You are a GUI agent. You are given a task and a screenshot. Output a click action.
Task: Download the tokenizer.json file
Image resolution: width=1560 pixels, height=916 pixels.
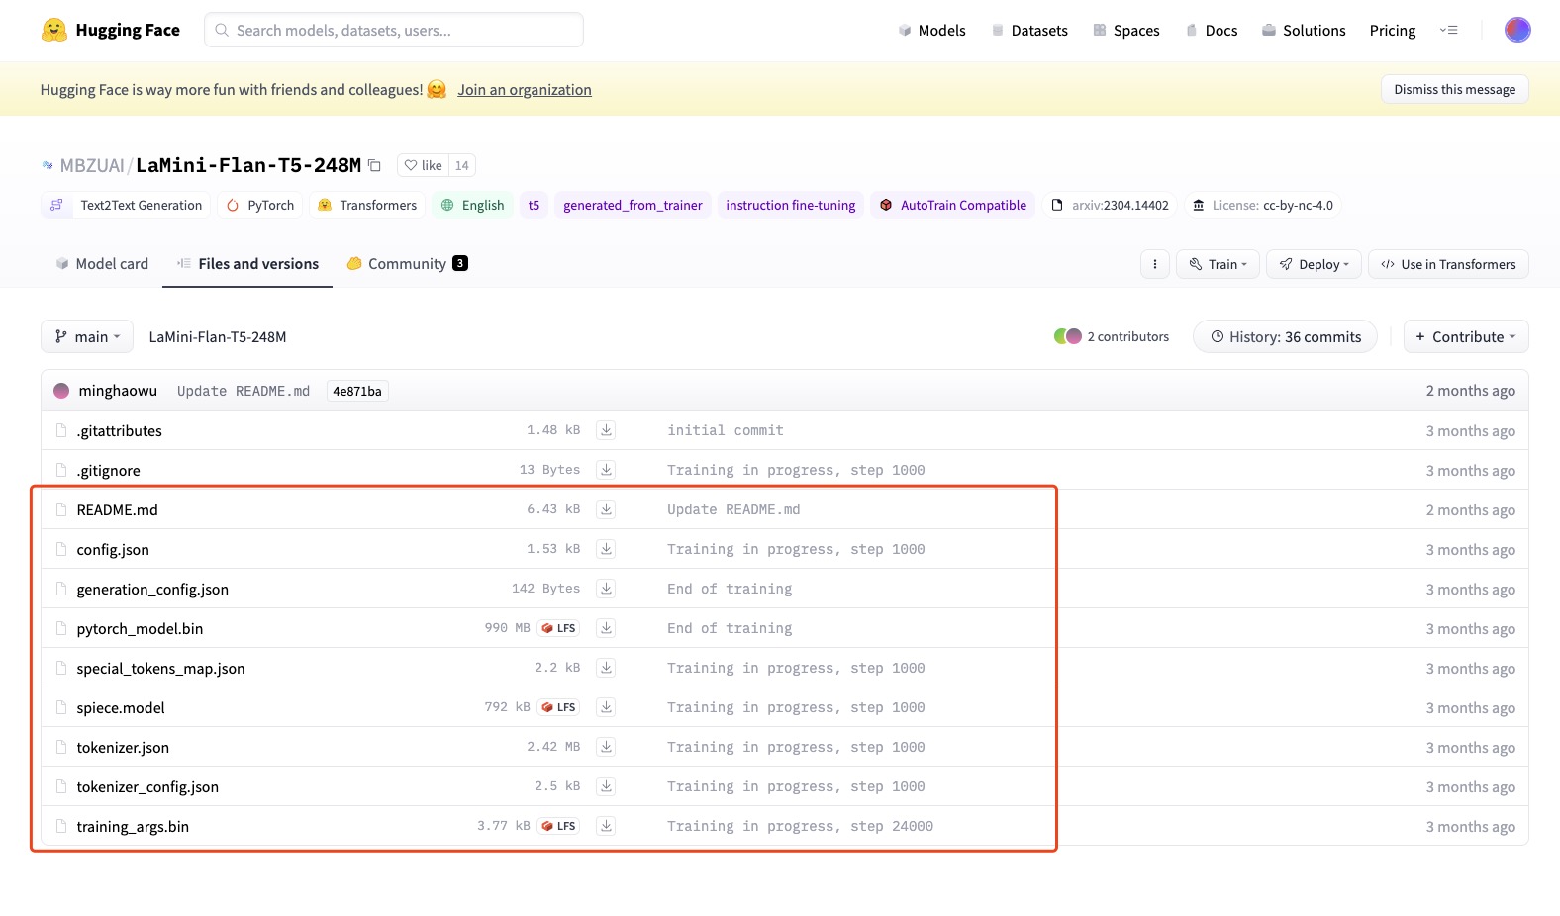607,747
